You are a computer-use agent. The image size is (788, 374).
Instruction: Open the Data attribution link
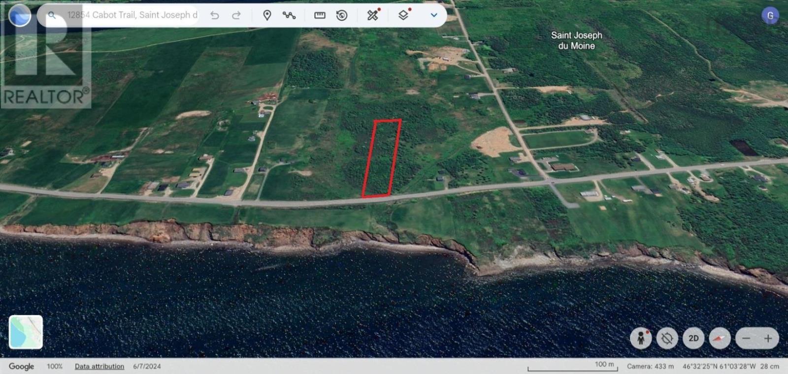(x=99, y=366)
